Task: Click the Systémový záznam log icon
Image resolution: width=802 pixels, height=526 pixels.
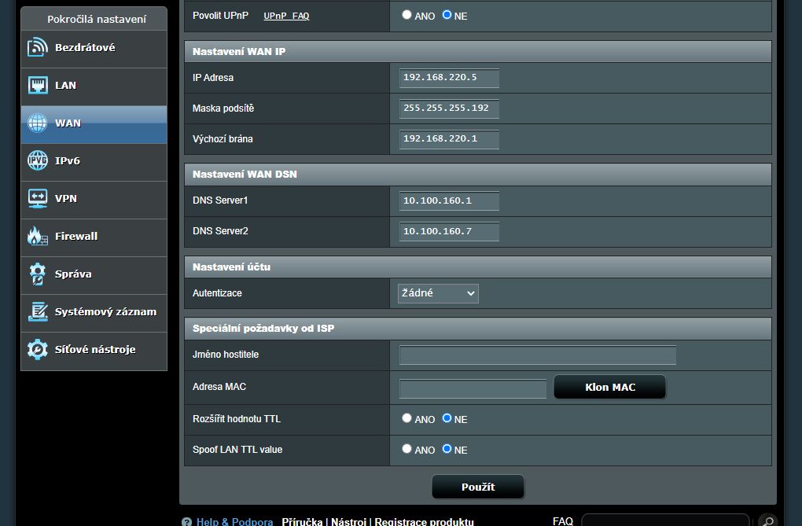Action: (38, 312)
